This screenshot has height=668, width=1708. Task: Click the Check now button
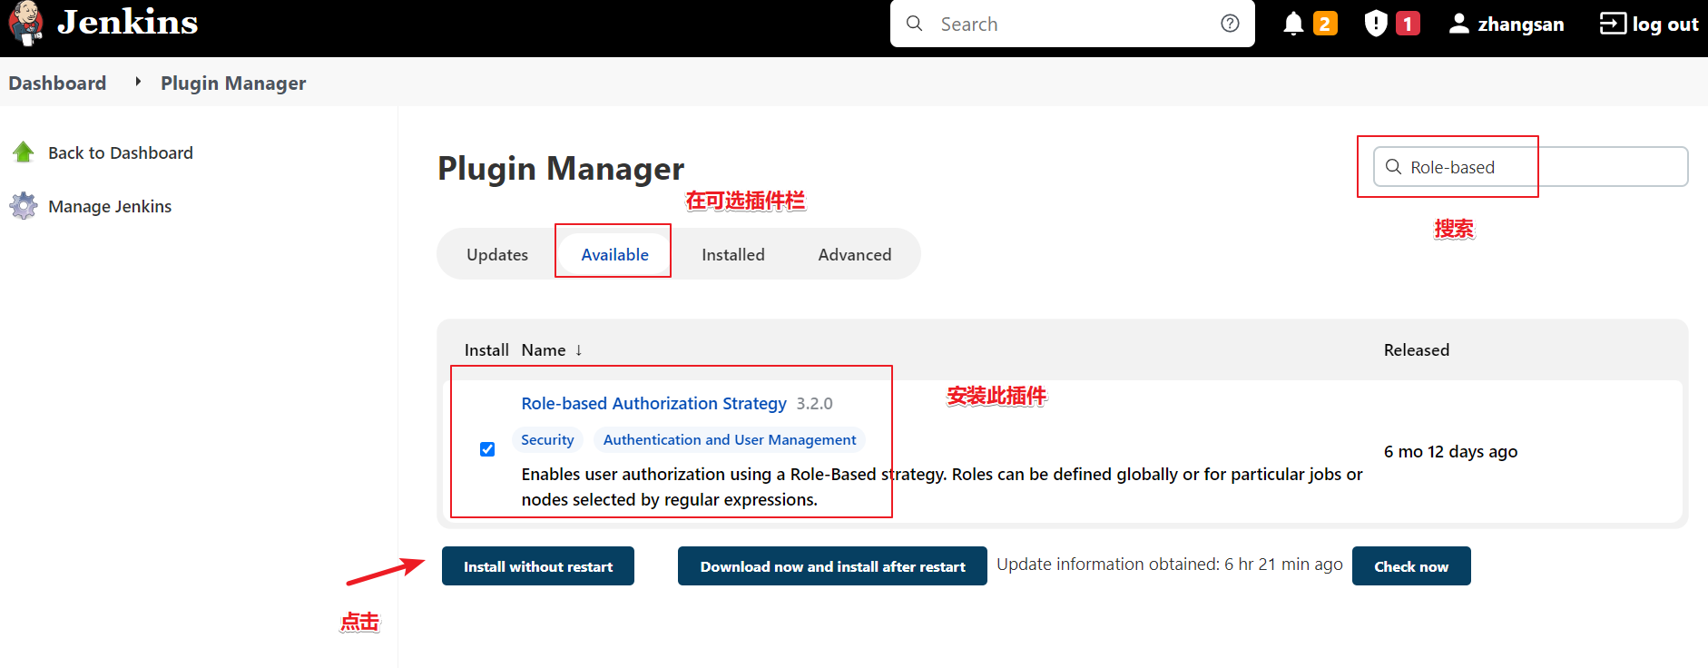(x=1411, y=566)
